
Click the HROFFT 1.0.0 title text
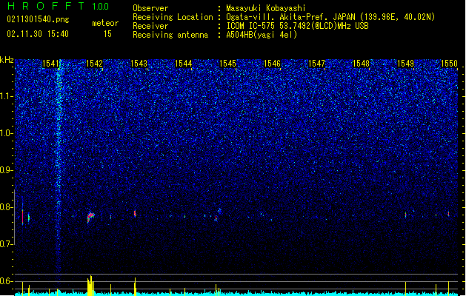[58, 6]
